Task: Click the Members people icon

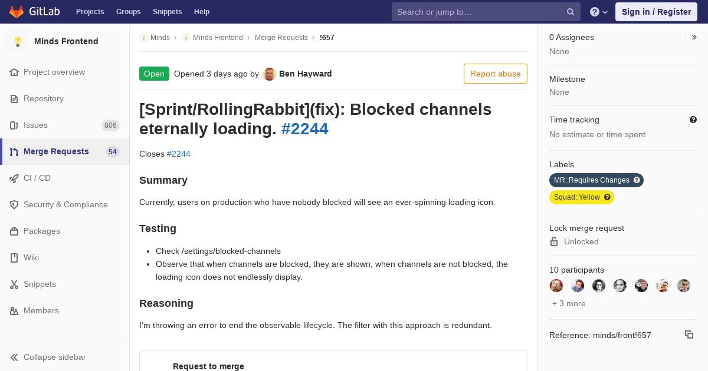Action: click(x=14, y=310)
